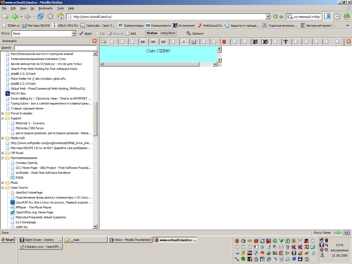
Task: Expand the Off-Road folder
Action: [x=3, y=153]
